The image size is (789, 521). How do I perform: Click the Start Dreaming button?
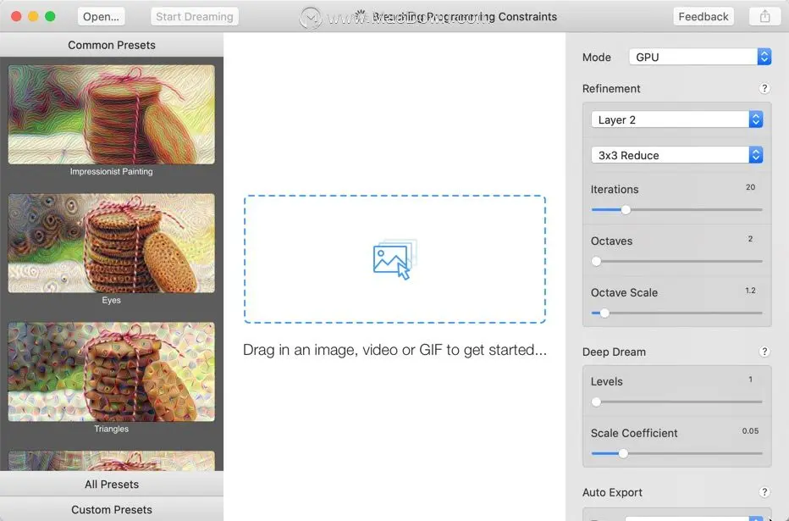click(195, 17)
